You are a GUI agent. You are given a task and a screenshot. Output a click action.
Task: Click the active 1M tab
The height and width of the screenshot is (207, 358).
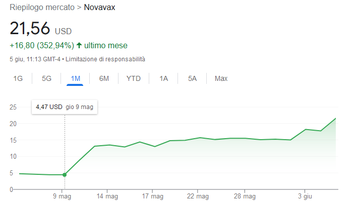tap(75, 79)
